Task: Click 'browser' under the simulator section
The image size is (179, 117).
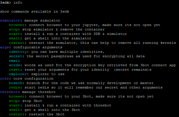Action: click(17, 25)
